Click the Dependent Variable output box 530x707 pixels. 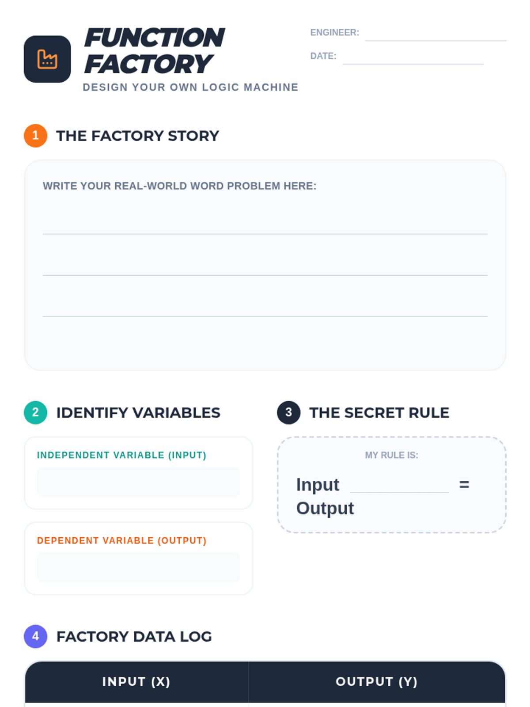(138, 567)
